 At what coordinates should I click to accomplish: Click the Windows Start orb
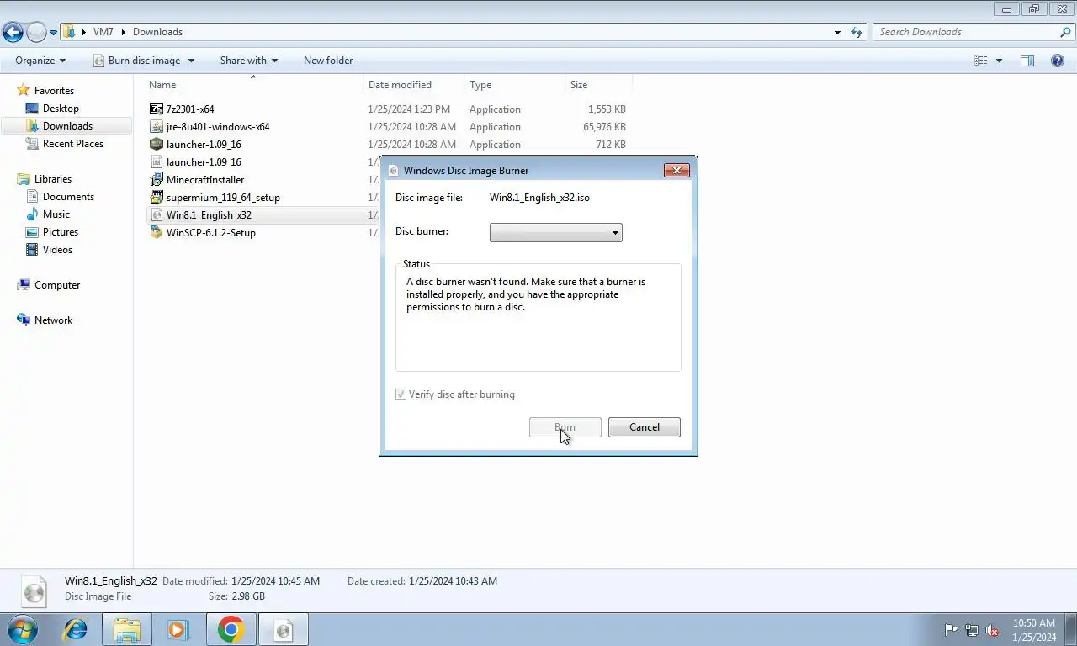coord(23,629)
